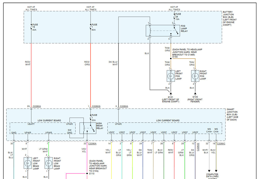Select the Left Front Low Beam Lamp symbol
The width and height of the screenshot is (260, 179).
(x=28, y=163)
